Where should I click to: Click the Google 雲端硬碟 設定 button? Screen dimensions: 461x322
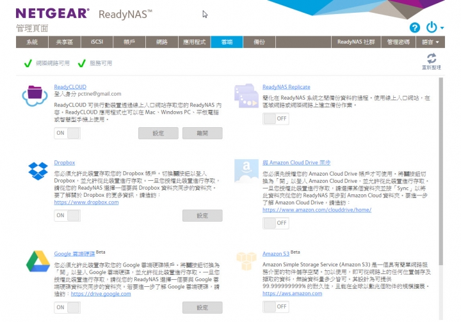(202, 308)
